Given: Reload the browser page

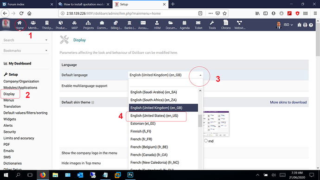Looking at the screenshot, I should click(21, 13).
